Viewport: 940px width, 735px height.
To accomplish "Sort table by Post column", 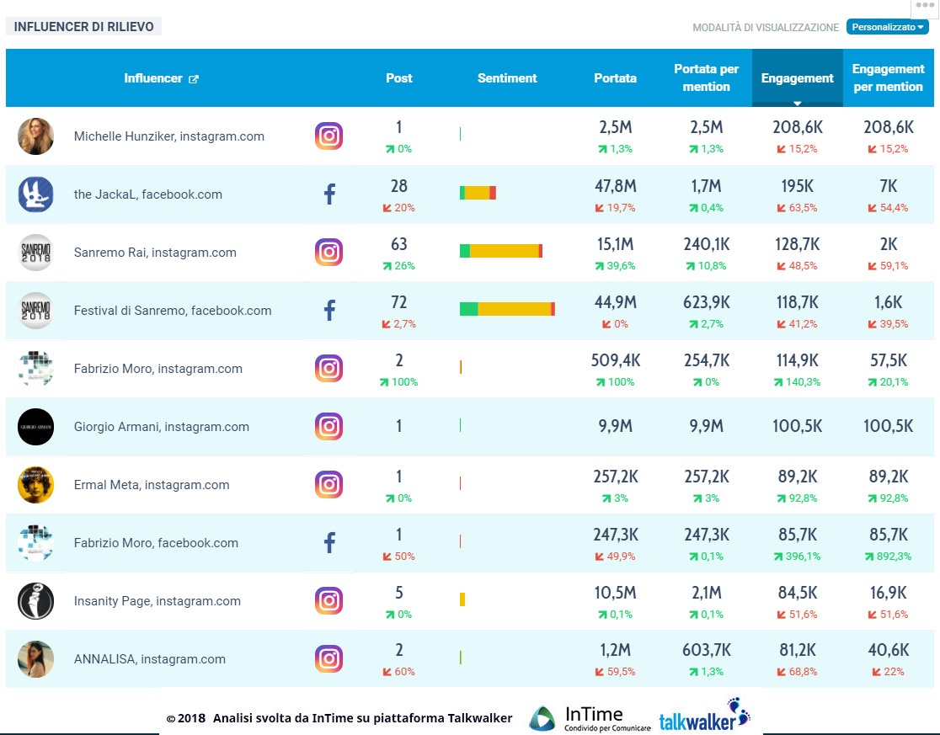I will (x=398, y=77).
